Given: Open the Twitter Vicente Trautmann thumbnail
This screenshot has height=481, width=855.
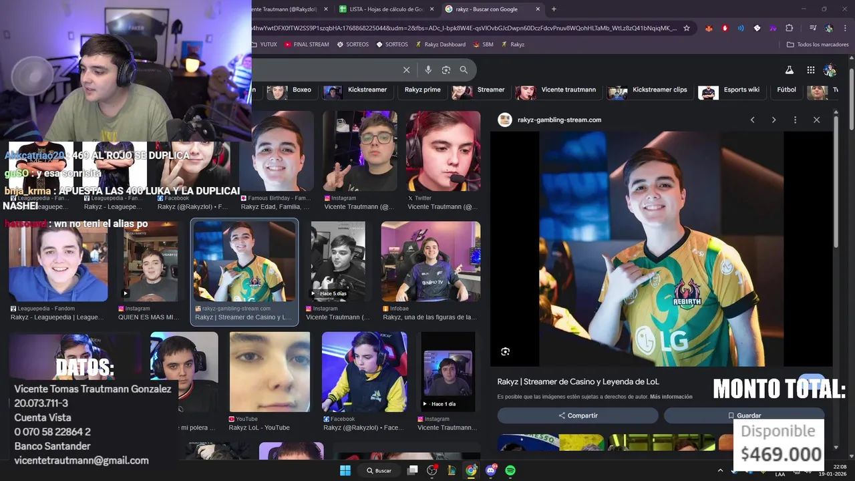Looking at the screenshot, I should [443, 151].
